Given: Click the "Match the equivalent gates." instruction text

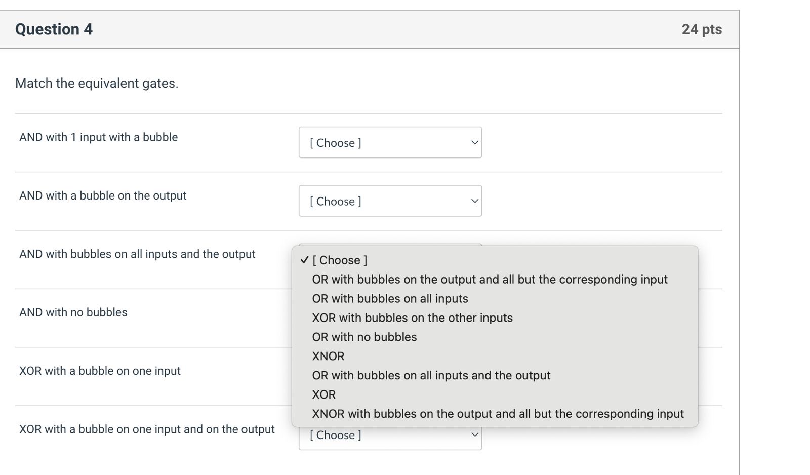Looking at the screenshot, I should 97,83.
